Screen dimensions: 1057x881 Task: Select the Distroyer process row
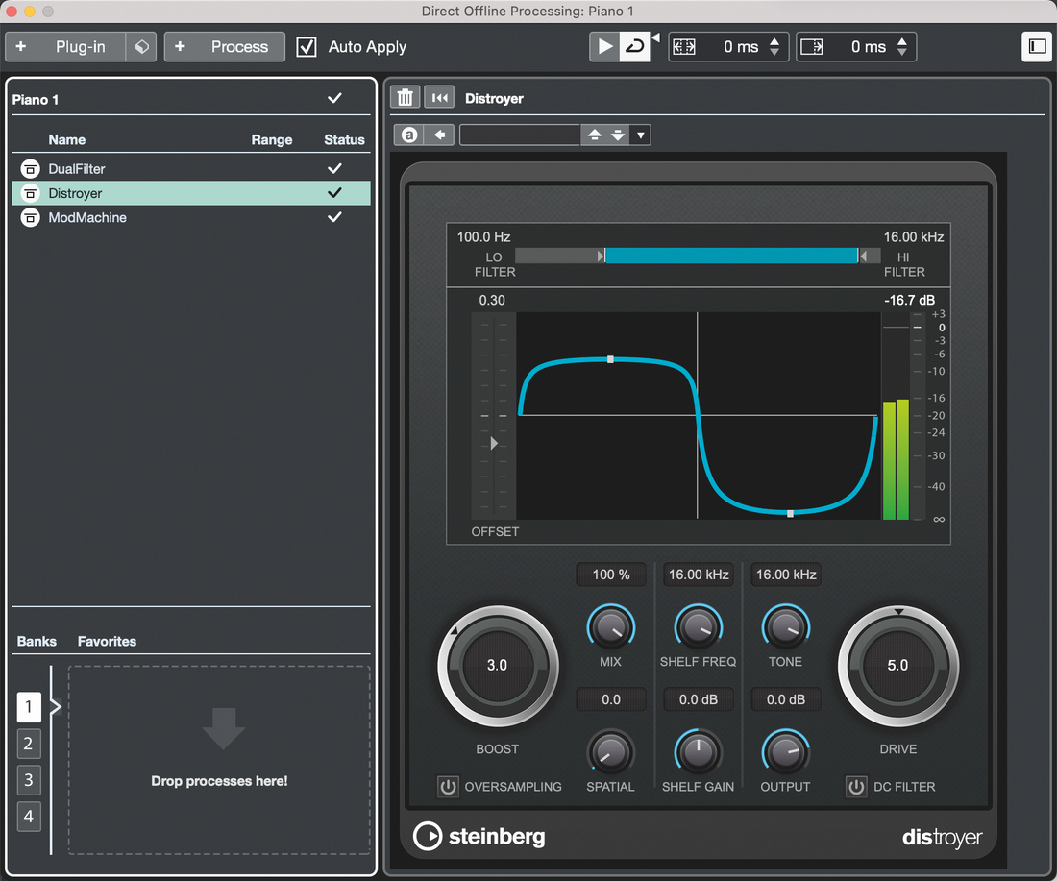[x=191, y=193]
